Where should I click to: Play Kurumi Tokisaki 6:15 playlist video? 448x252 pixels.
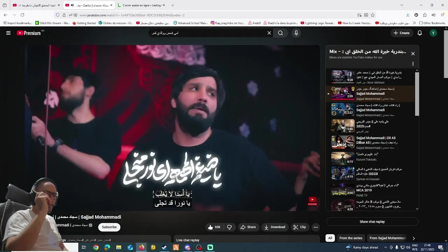pyautogui.click(x=371, y=159)
